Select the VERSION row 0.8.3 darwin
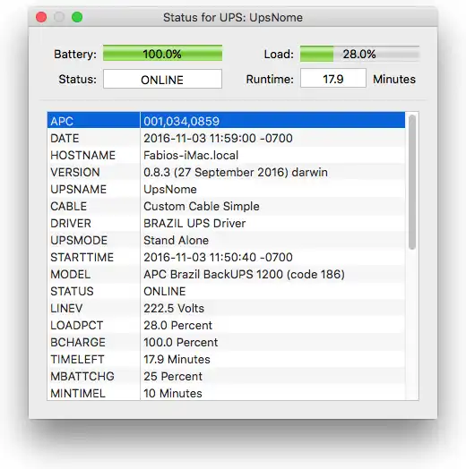 pos(226,172)
